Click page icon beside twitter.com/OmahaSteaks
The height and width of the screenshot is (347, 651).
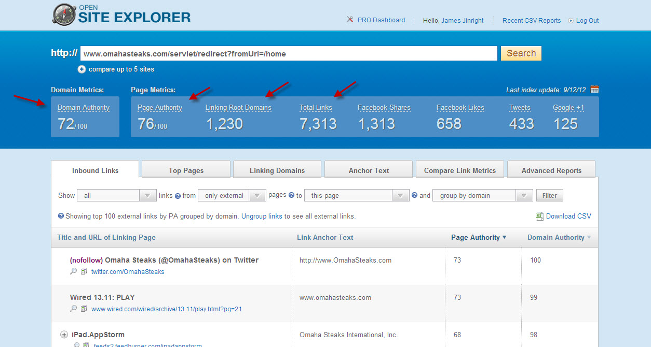[84, 271]
